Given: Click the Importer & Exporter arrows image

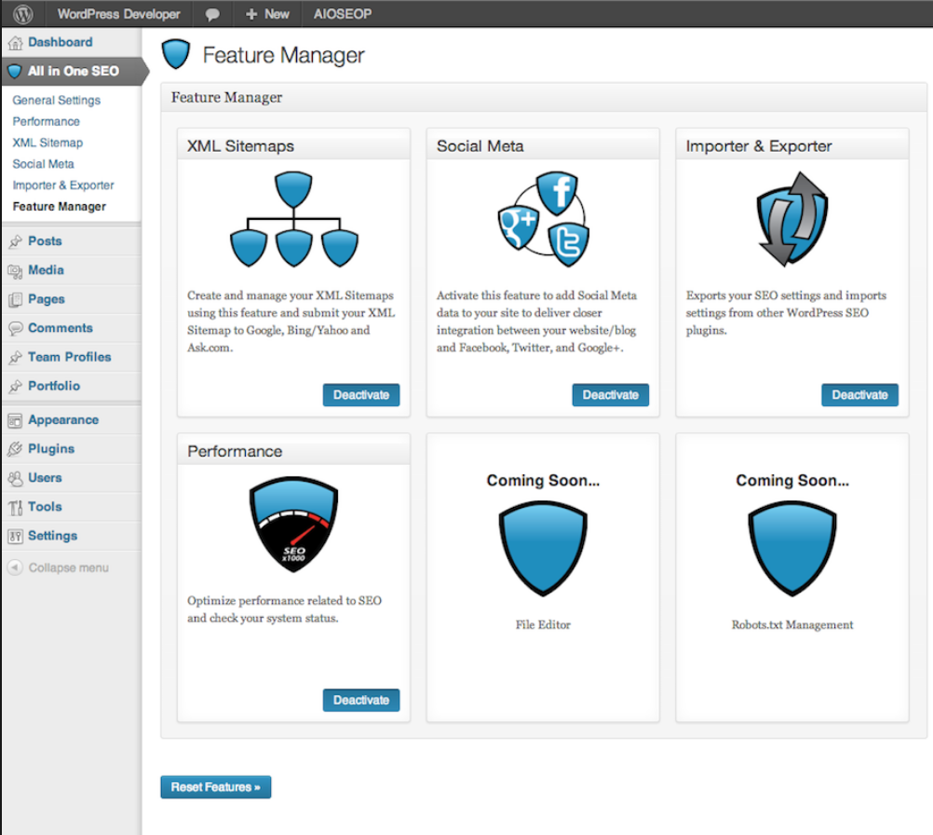Looking at the screenshot, I should click(x=792, y=219).
